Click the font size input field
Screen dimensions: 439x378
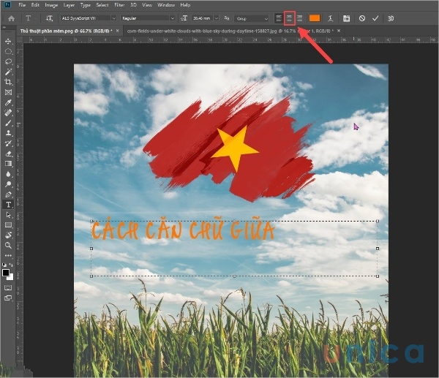pyautogui.click(x=203, y=18)
